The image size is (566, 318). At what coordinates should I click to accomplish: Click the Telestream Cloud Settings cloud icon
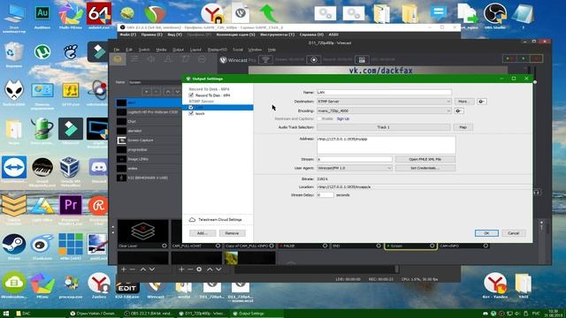(193, 220)
